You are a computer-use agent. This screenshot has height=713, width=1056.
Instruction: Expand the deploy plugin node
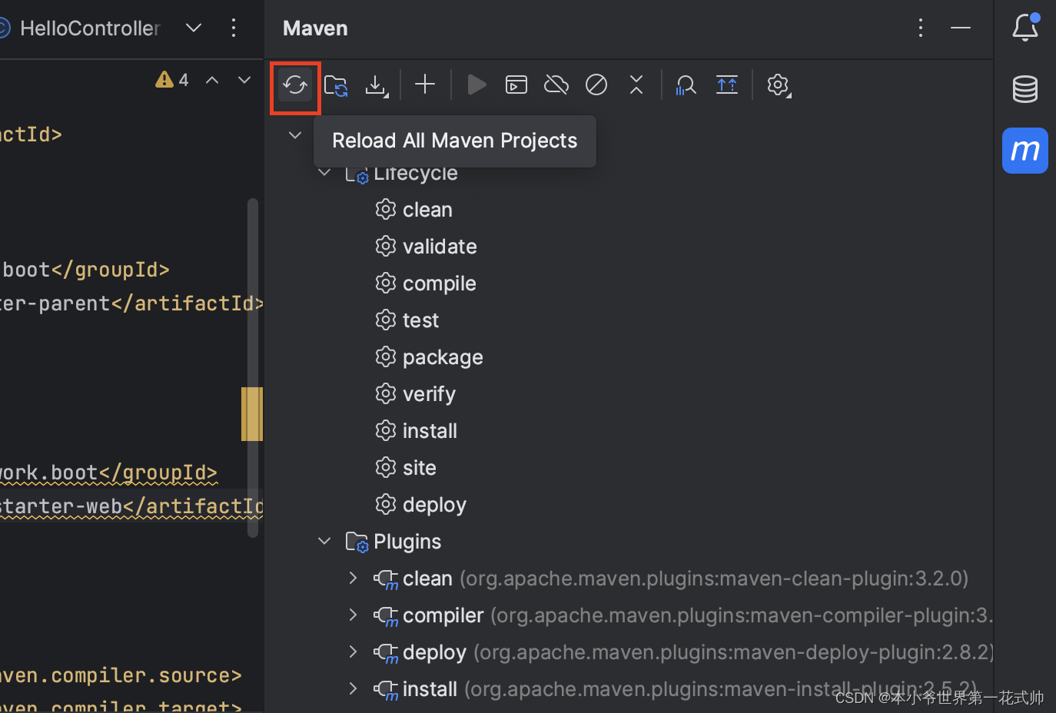353,652
